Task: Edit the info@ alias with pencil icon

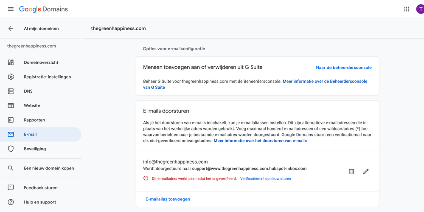Action: tap(366, 171)
